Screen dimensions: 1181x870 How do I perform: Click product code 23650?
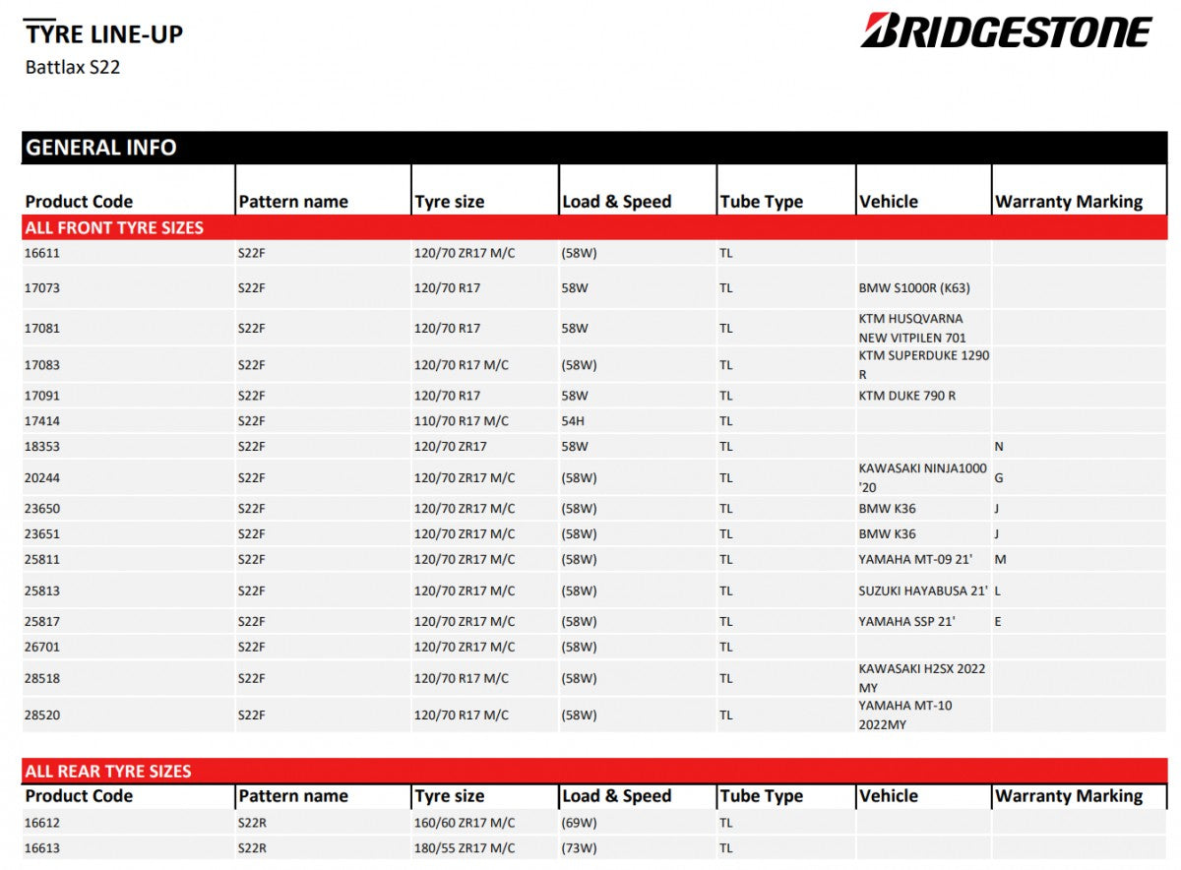pyautogui.click(x=42, y=509)
